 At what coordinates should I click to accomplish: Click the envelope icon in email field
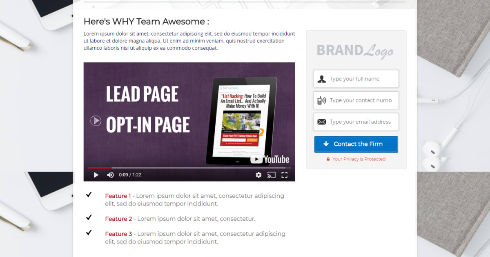click(x=322, y=122)
